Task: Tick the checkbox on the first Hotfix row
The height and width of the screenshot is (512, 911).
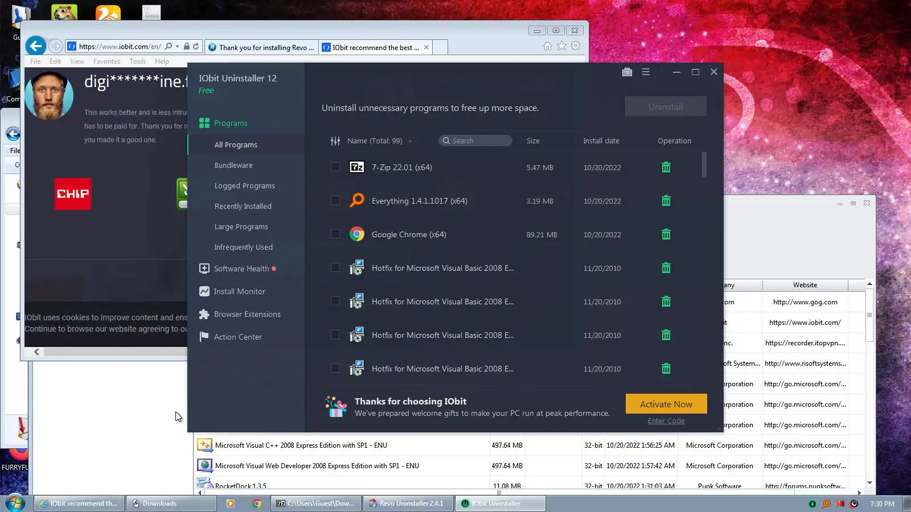Action: point(335,267)
